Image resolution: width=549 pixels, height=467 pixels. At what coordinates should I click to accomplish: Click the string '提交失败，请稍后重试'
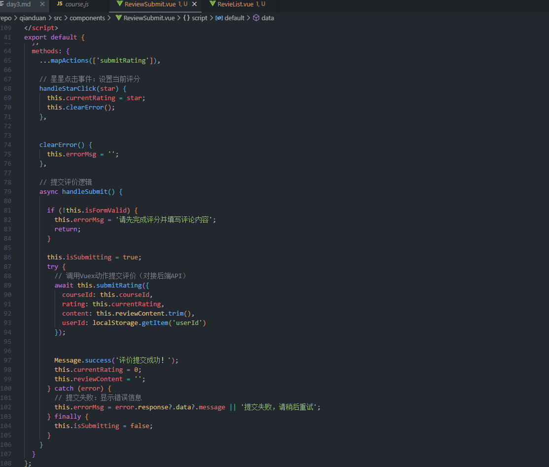[280, 407]
